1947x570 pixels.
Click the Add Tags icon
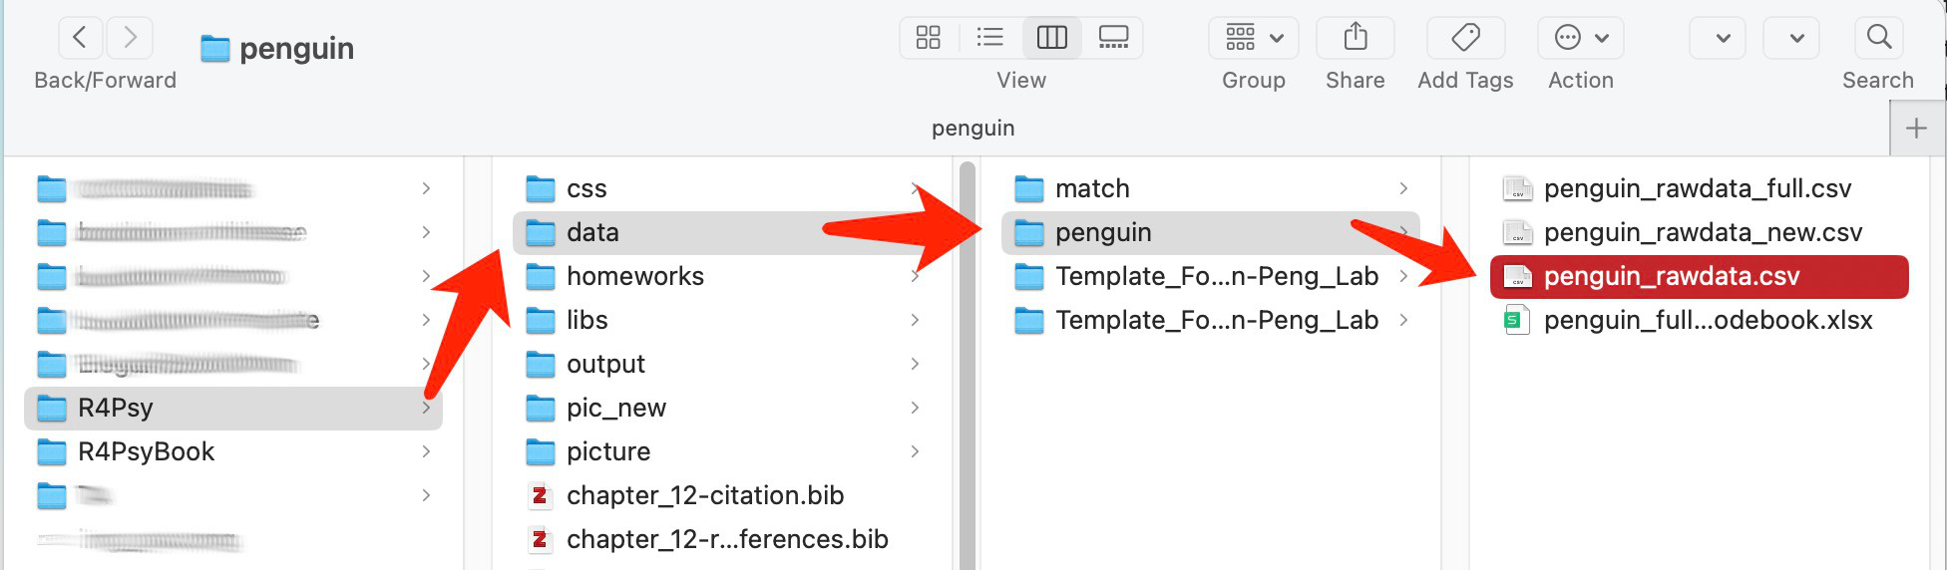click(x=1465, y=38)
